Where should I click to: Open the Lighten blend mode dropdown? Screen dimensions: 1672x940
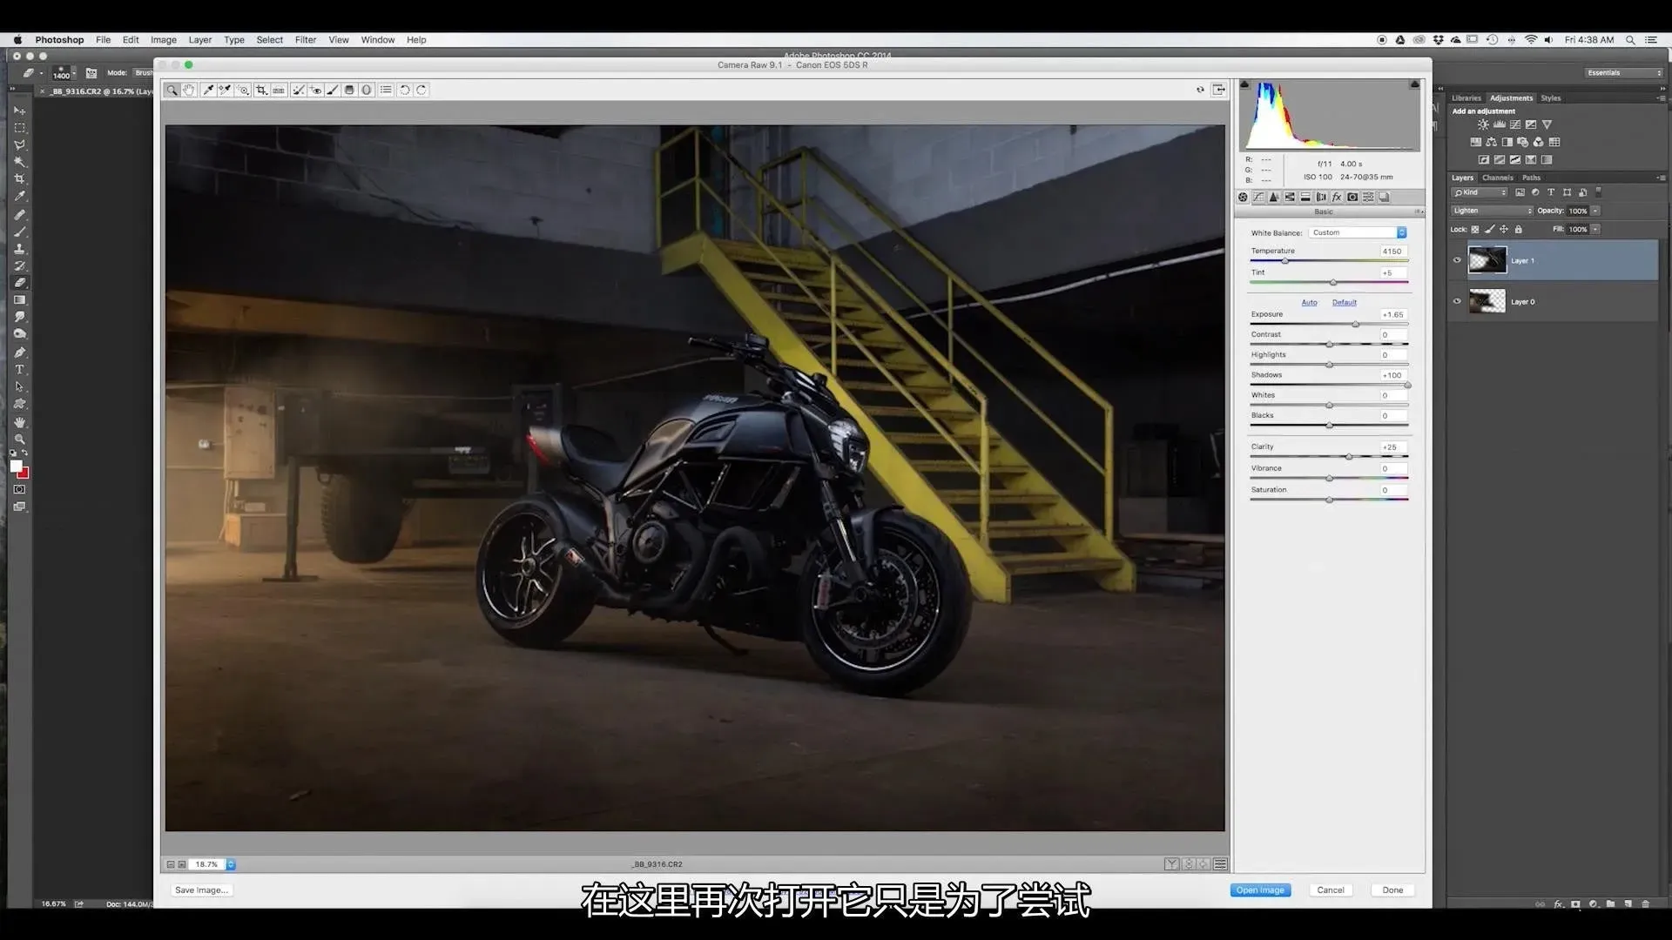pos(1492,211)
